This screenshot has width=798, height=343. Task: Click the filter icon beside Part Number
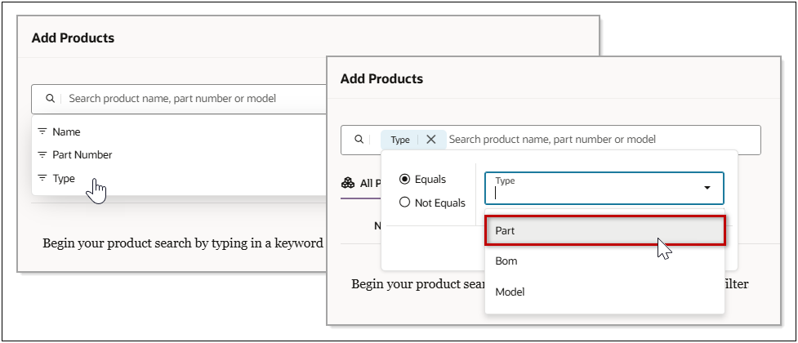tap(42, 155)
